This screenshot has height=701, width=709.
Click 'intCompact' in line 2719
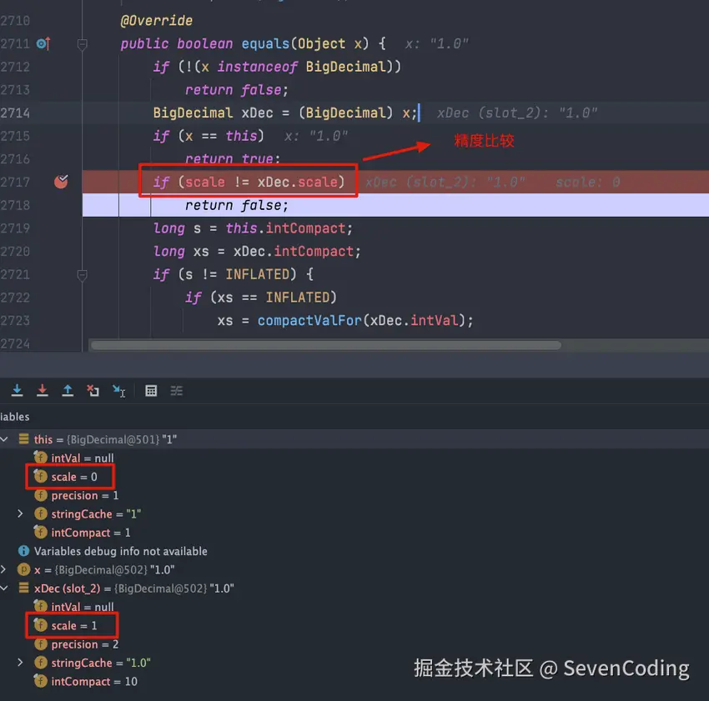click(x=305, y=228)
